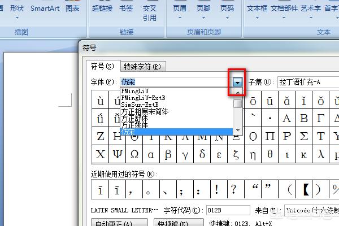Open the 形状 shapes dropdown in ribbon
339x226 pixels.
(16, 12)
